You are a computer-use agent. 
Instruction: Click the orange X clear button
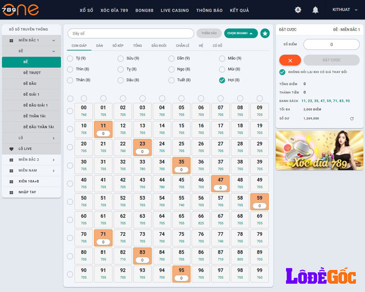coord(290,60)
